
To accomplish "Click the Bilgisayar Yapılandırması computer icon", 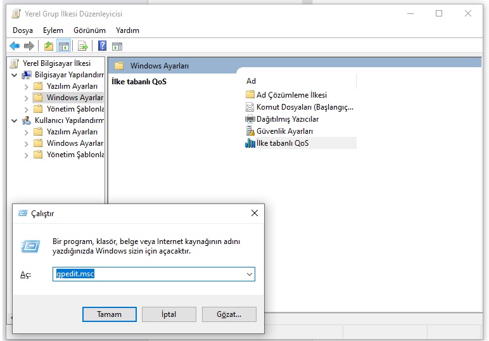I will pyautogui.click(x=27, y=75).
